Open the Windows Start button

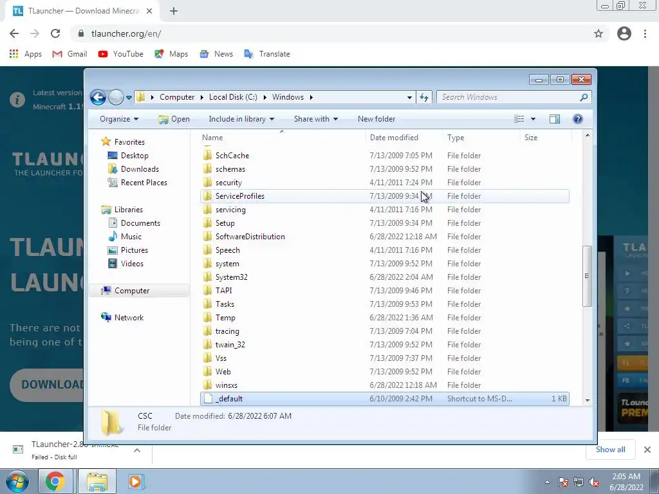[x=17, y=481]
